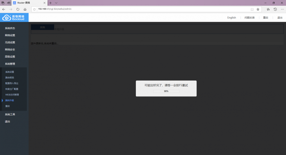Screen dimensions: 286x155
Task: Select WEB访问管理 submenu item
Action: (x=12, y=95)
